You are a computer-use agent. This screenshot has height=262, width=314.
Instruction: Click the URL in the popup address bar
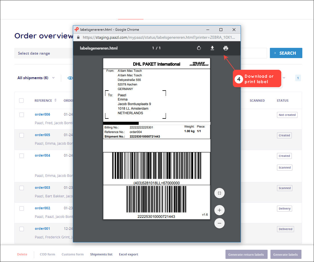(159, 37)
